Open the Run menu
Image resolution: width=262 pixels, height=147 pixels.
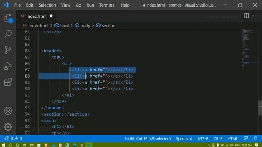90,5
